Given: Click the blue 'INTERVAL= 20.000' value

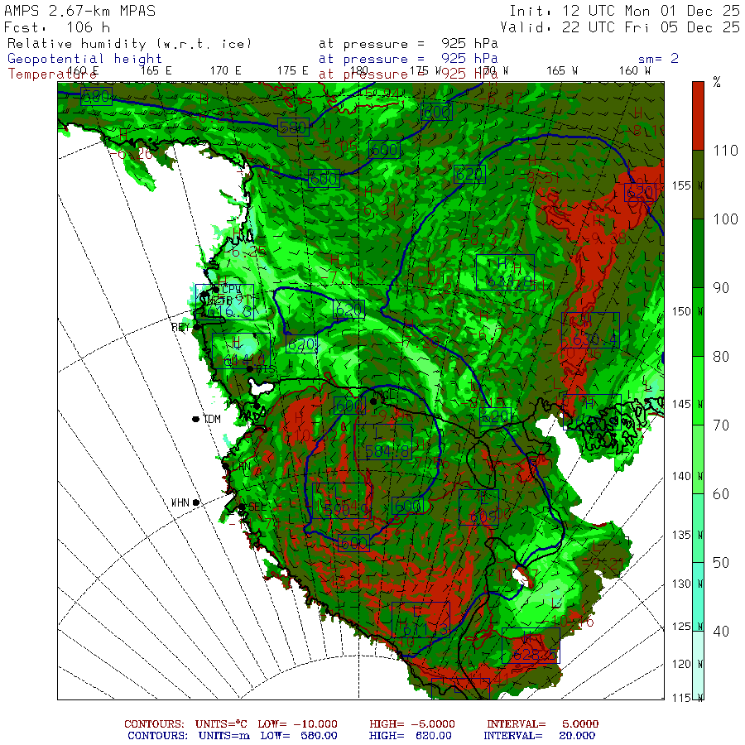Looking at the screenshot, I should click(x=539, y=736).
